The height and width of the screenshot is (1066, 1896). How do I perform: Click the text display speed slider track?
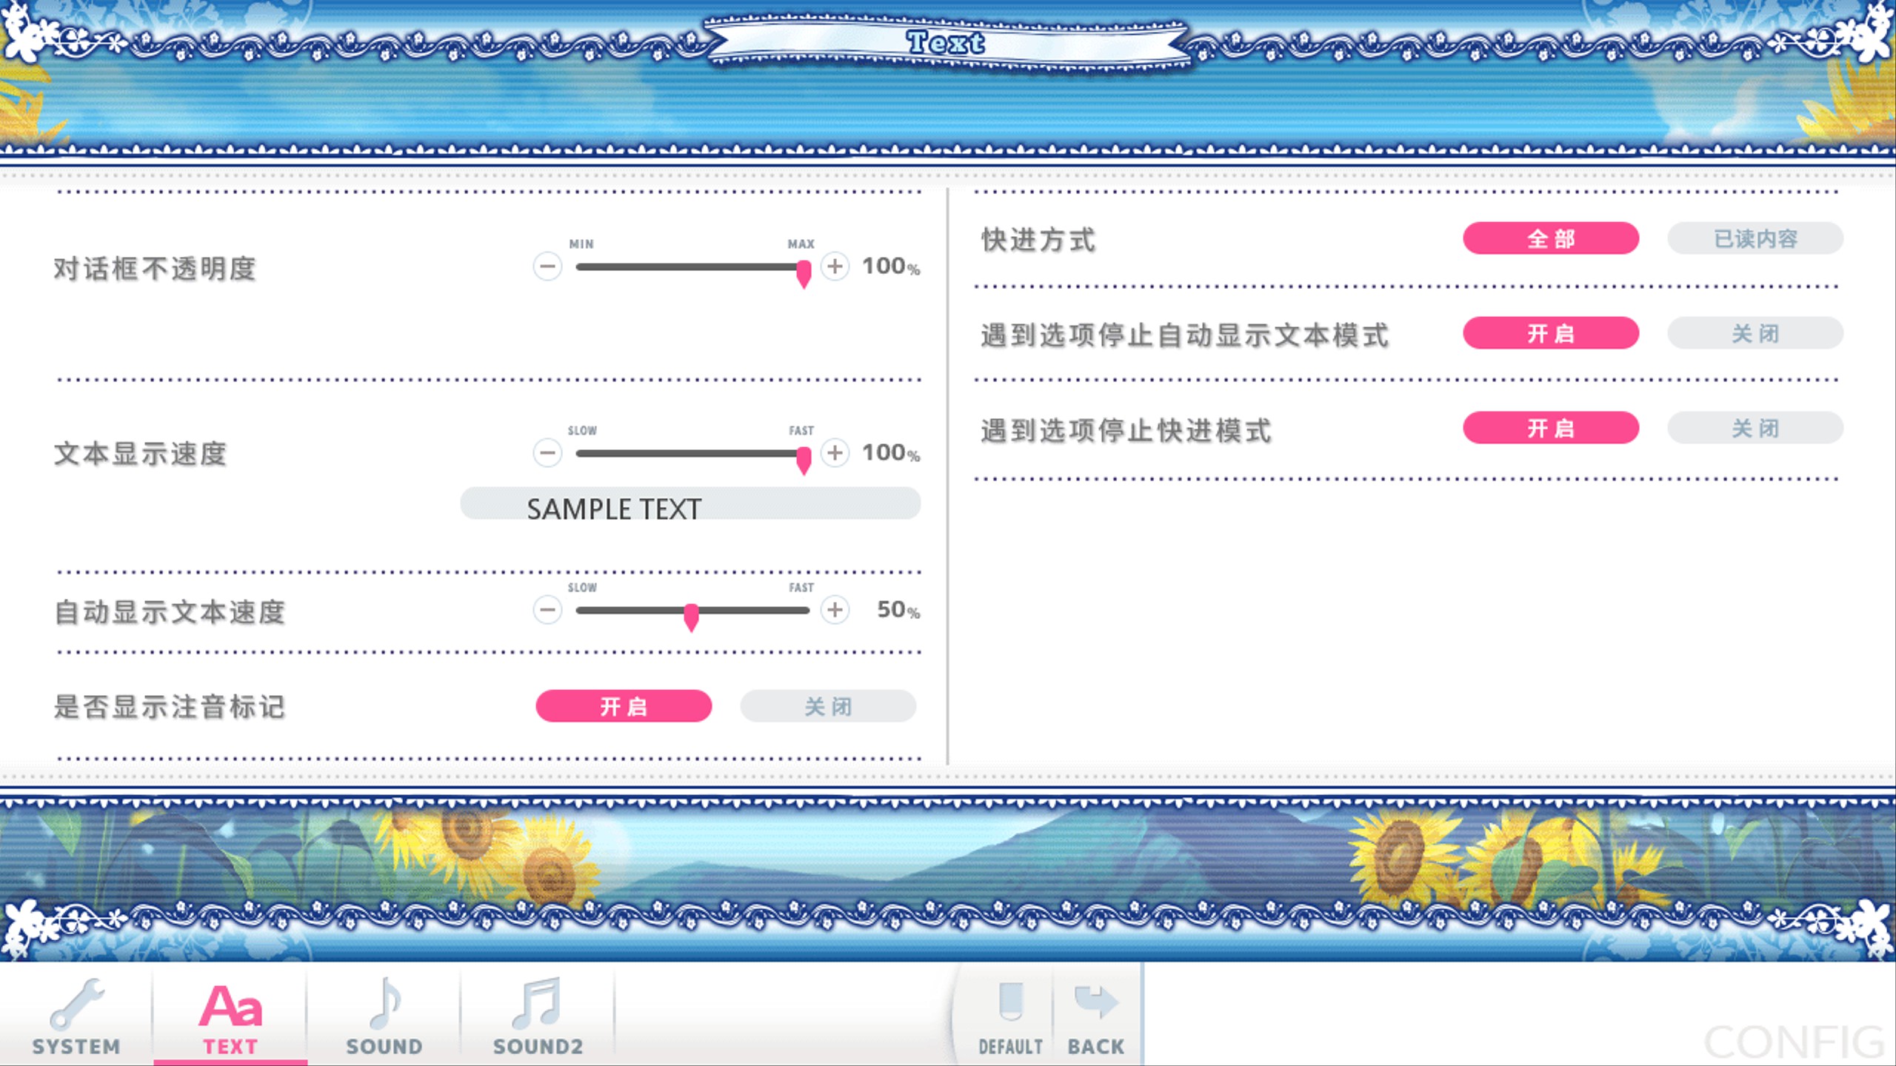692,453
